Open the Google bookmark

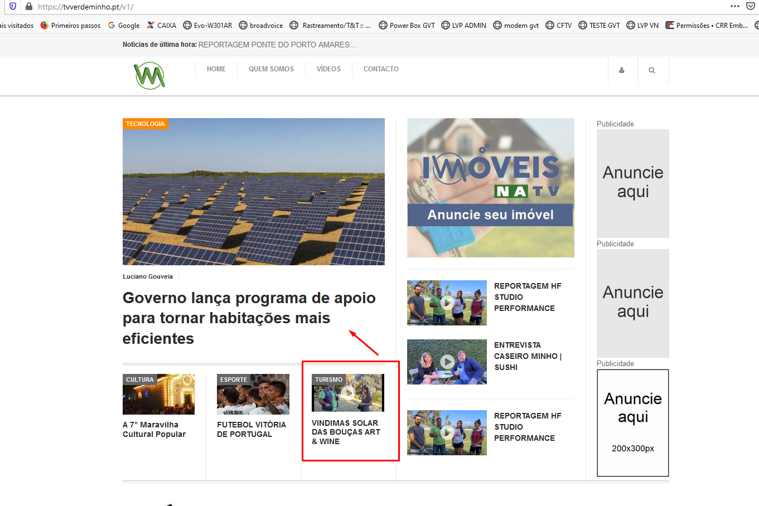coord(124,26)
